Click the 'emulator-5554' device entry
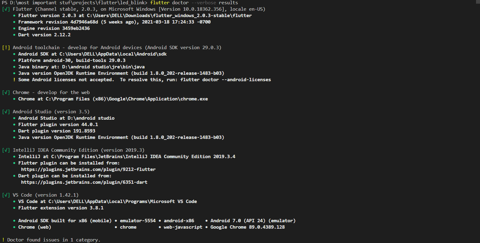 click(x=138, y=221)
